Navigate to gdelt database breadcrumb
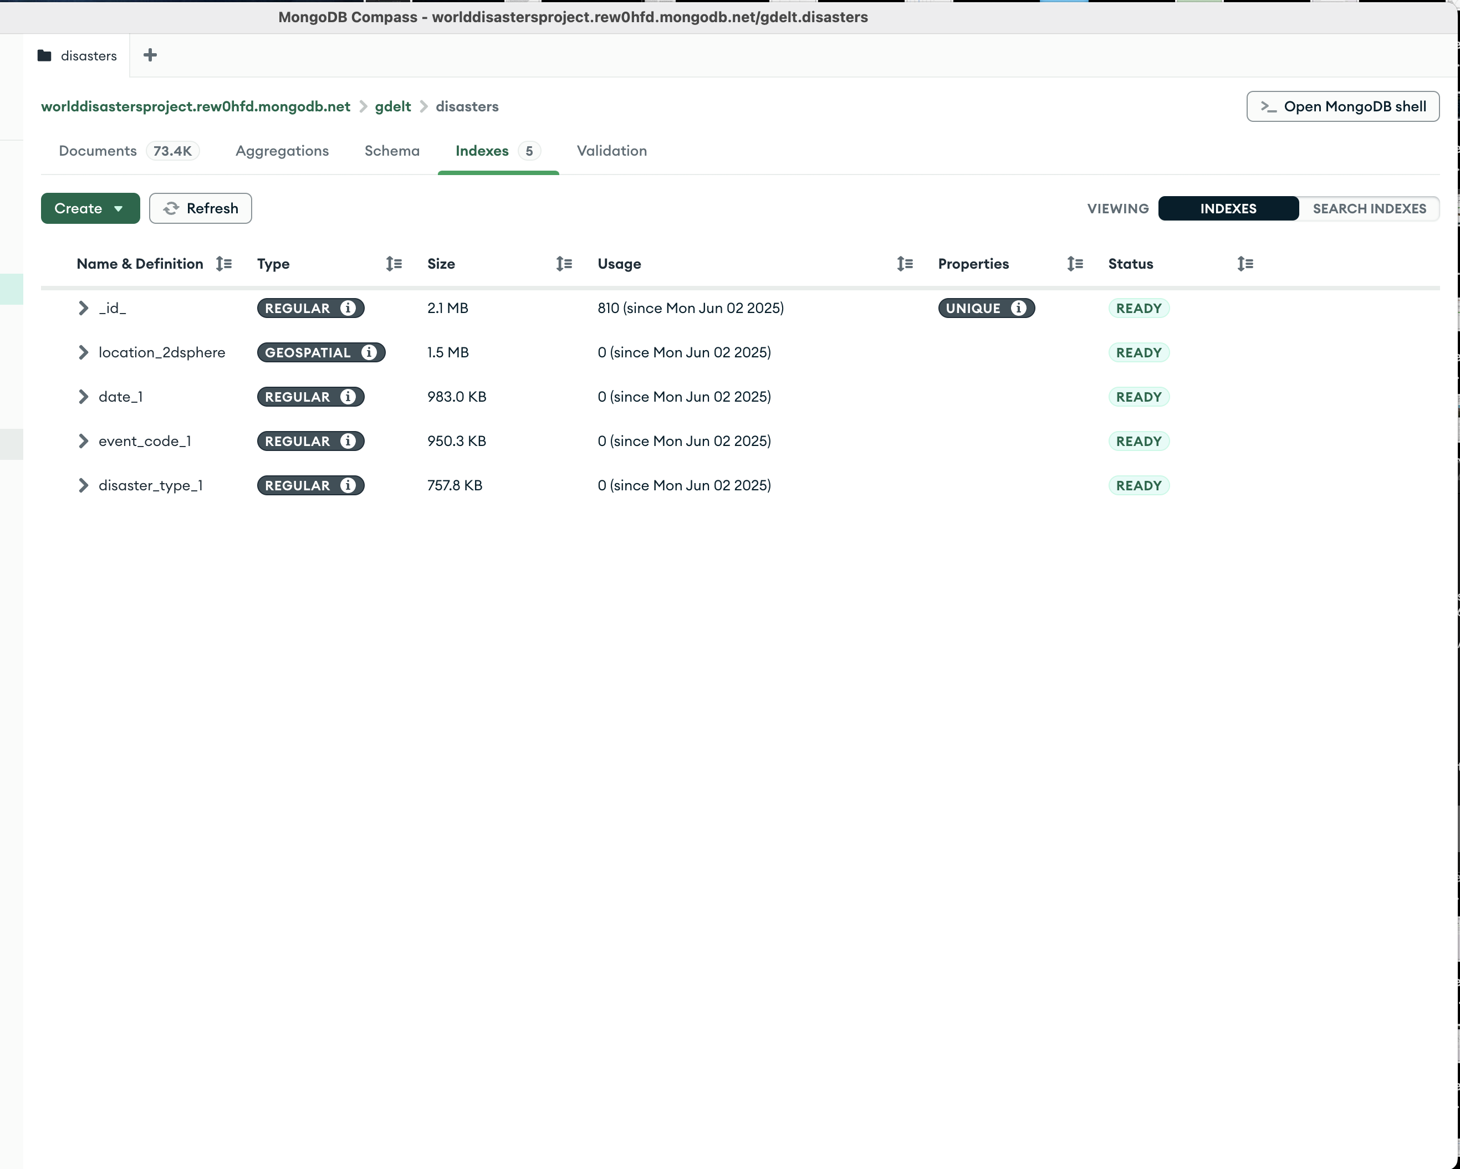This screenshot has width=1460, height=1169. pyautogui.click(x=393, y=107)
